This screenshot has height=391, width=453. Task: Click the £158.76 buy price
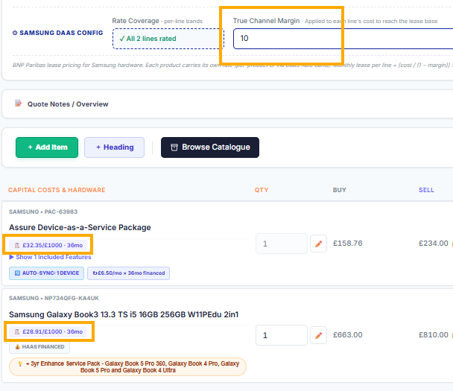coord(347,244)
